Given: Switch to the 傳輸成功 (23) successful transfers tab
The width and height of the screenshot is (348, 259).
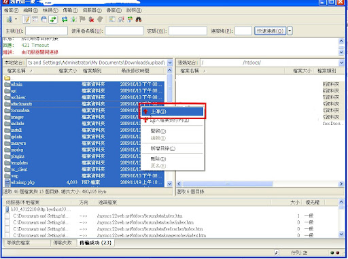Looking at the screenshot, I should [95, 243].
